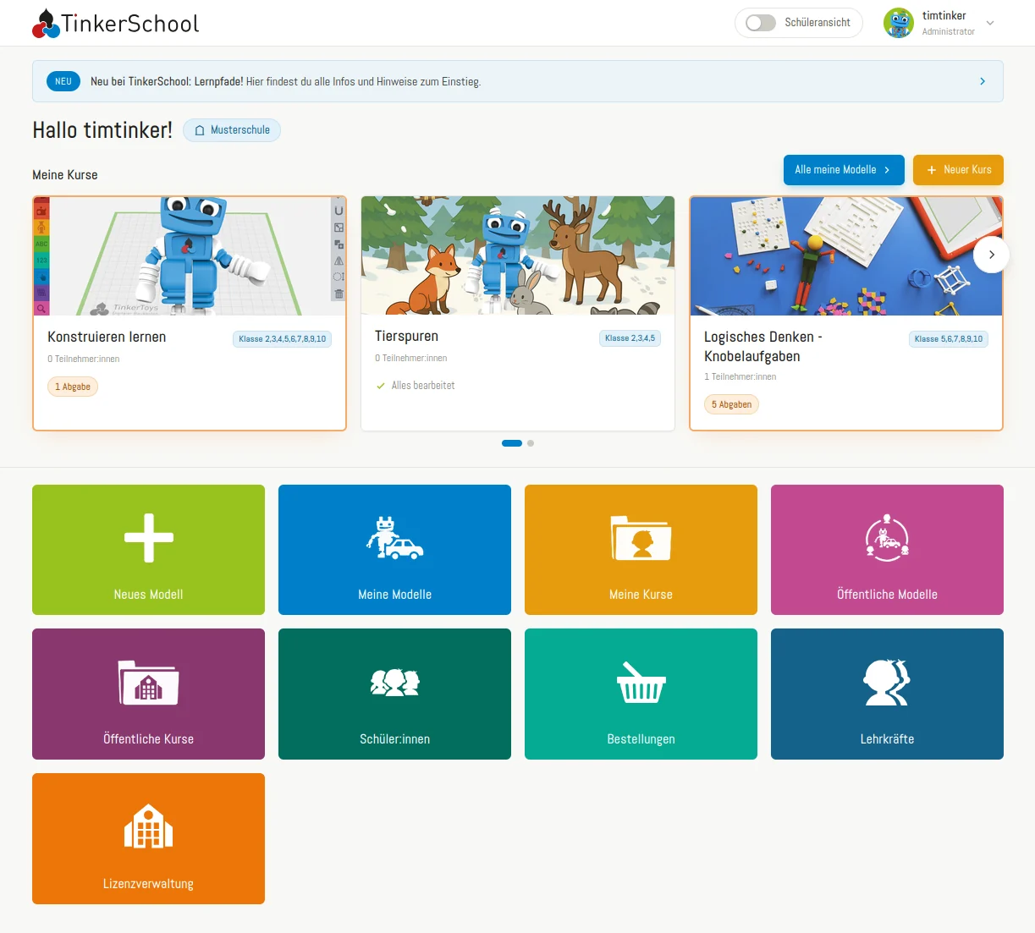1035x933 pixels.
Task: Click the NEU badge in the banner
Action: 63,81
